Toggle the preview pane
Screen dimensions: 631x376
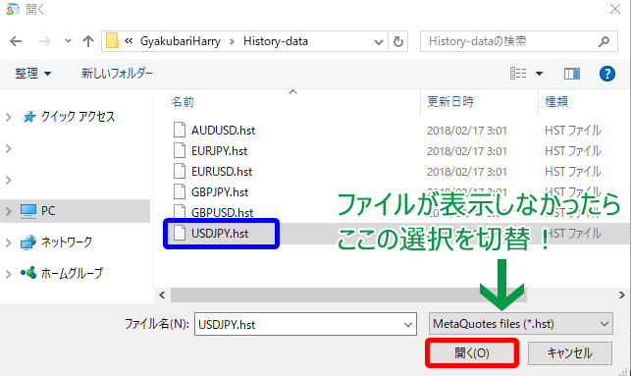pos(572,74)
